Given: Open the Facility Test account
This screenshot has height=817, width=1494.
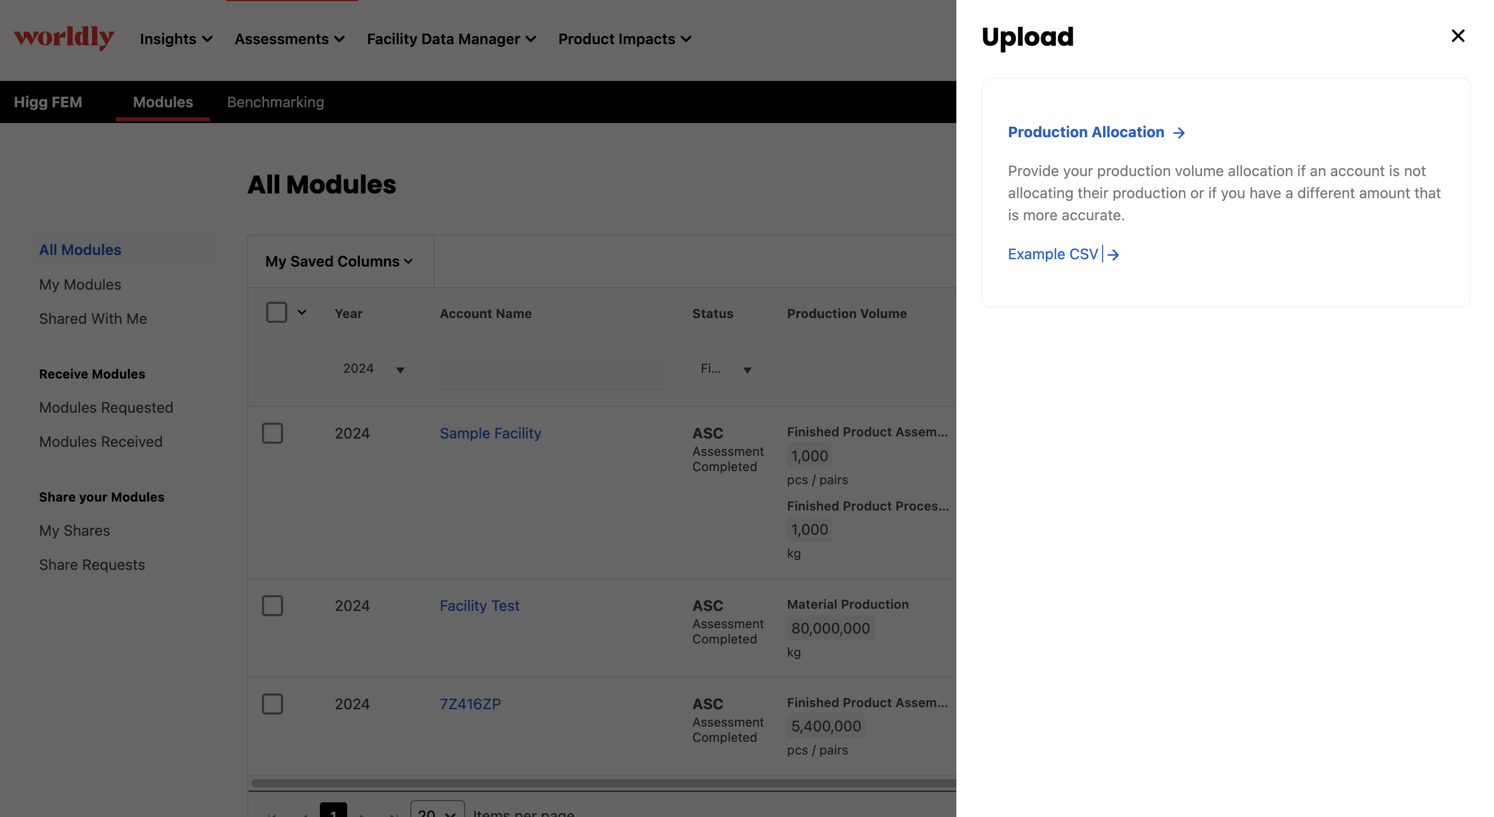Looking at the screenshot, I should [479, 606].
